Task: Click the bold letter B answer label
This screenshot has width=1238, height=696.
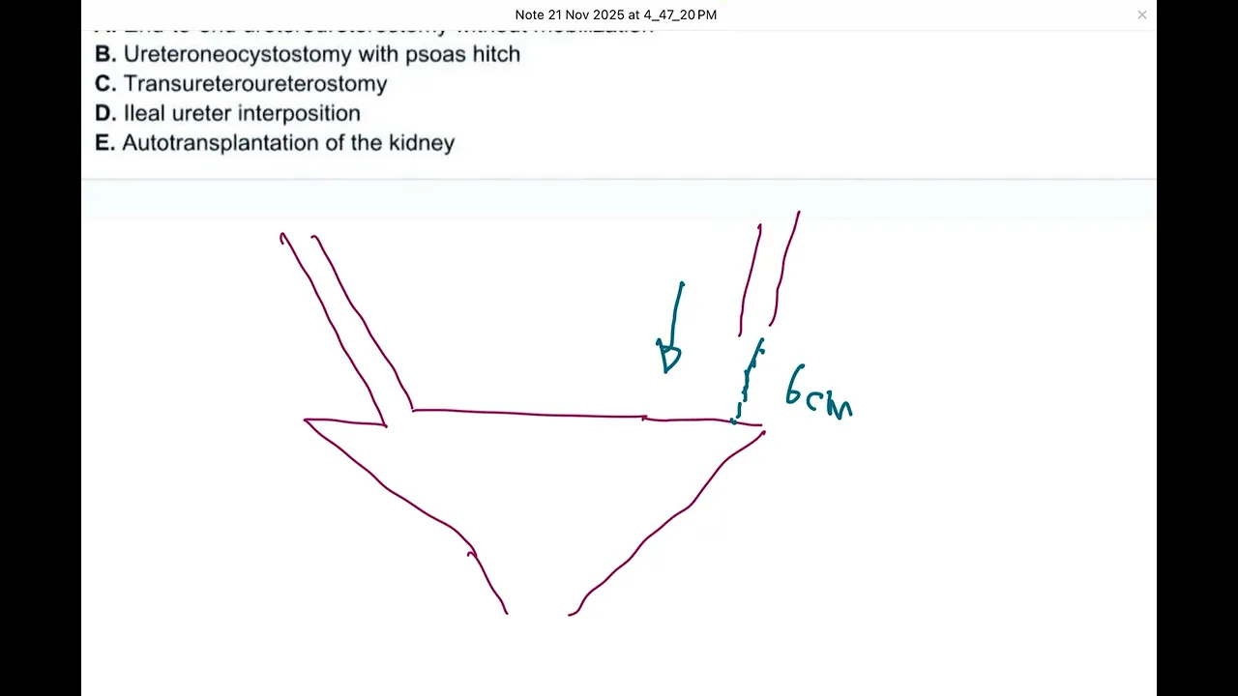Action: coord(104,54)
